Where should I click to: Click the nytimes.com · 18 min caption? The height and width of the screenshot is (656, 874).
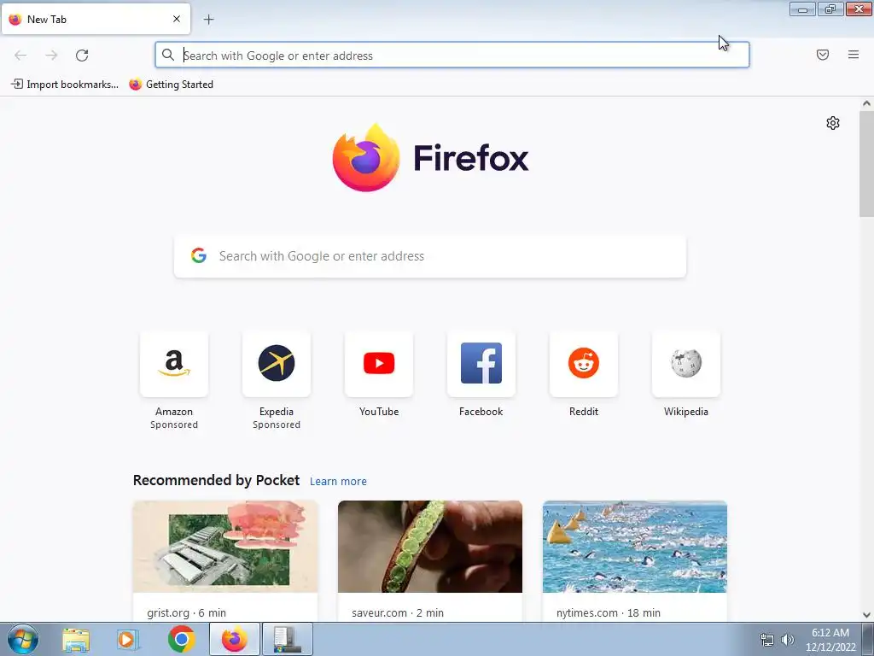[x=608, y=612]
